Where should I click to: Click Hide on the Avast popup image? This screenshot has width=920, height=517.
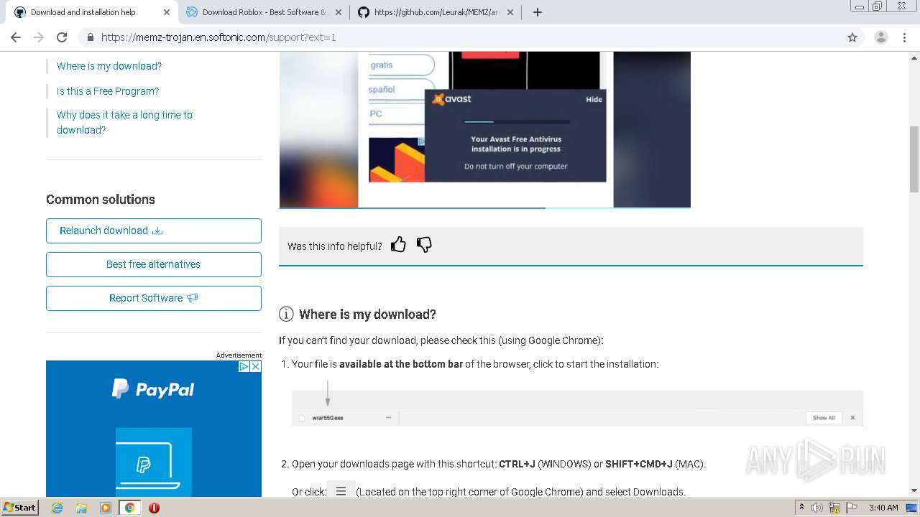[x=594, y=99]
